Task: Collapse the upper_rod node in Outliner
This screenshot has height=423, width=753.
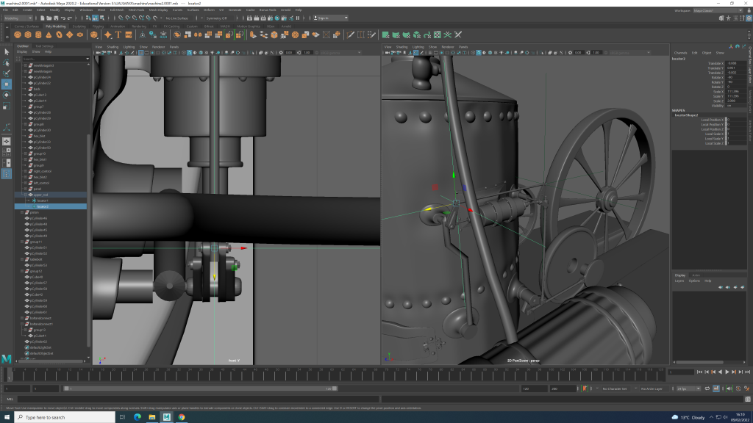Action: 24,195
